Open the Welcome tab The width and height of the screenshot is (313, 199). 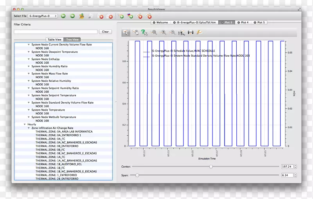point(162,23)
